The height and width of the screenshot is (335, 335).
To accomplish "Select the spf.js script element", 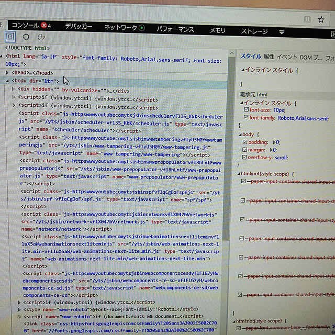I will tap(120, 199).
